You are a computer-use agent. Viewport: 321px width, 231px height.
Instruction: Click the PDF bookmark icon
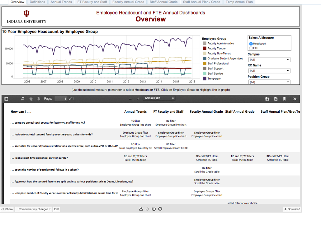tap(284, 99)
